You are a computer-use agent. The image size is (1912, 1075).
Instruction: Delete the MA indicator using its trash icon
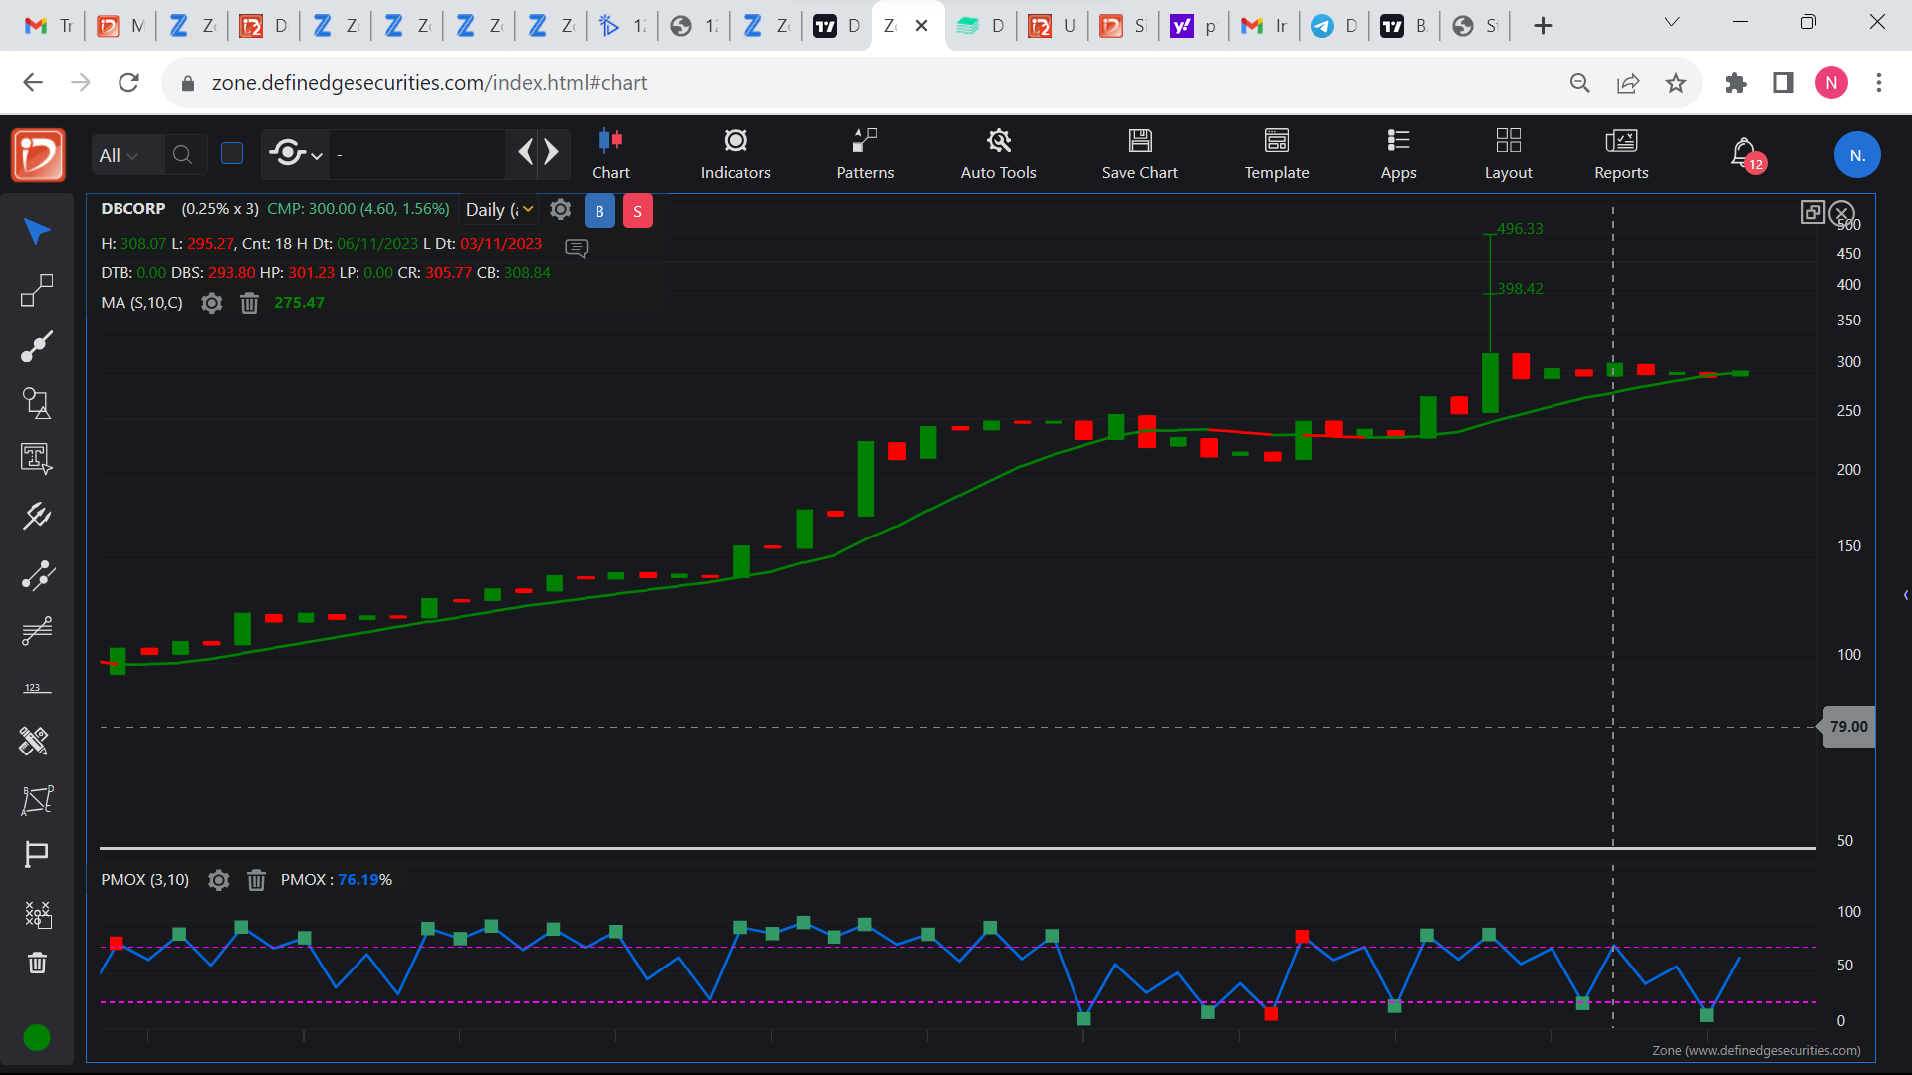249,303
